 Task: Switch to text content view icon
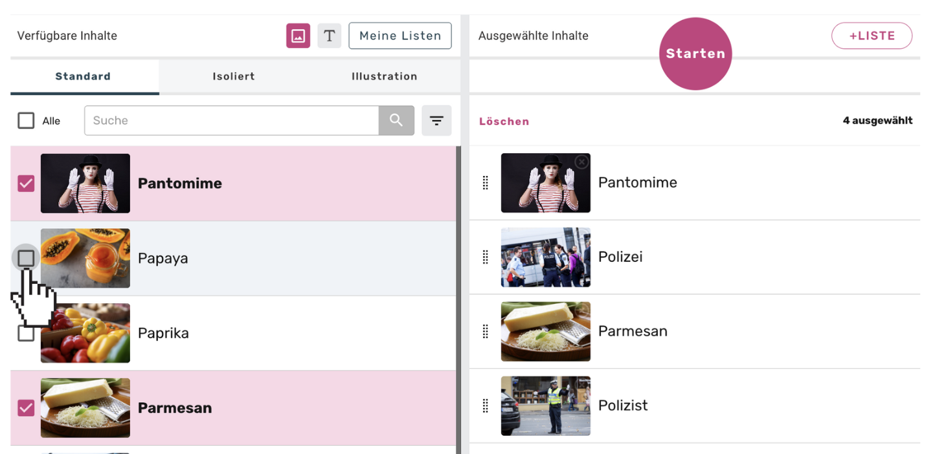point(329,36)
